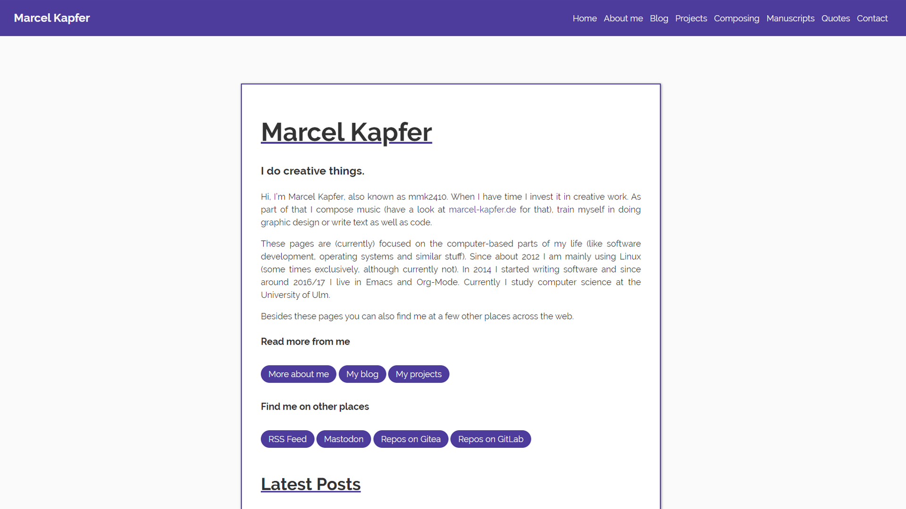Click the Blog menu item
Screen dimensions: 906x509
click(x=659, y=18)
